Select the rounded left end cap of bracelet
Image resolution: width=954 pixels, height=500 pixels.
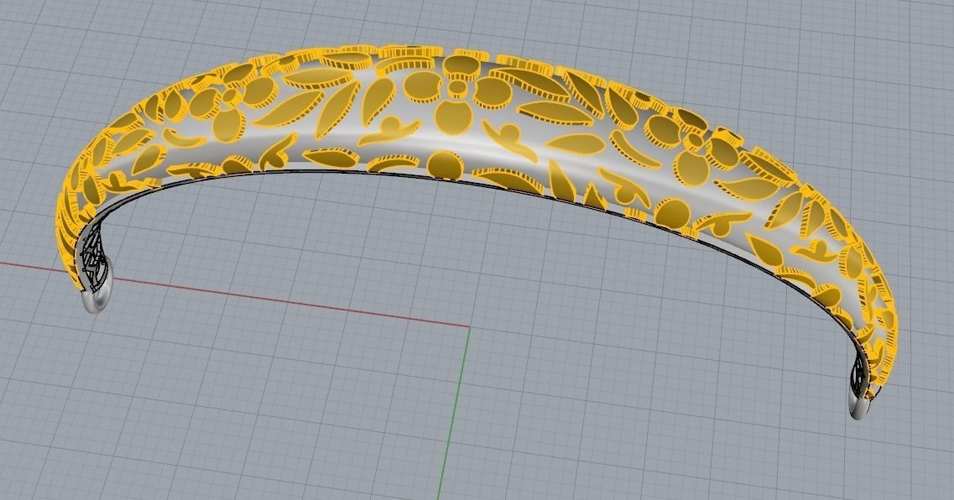96,299
